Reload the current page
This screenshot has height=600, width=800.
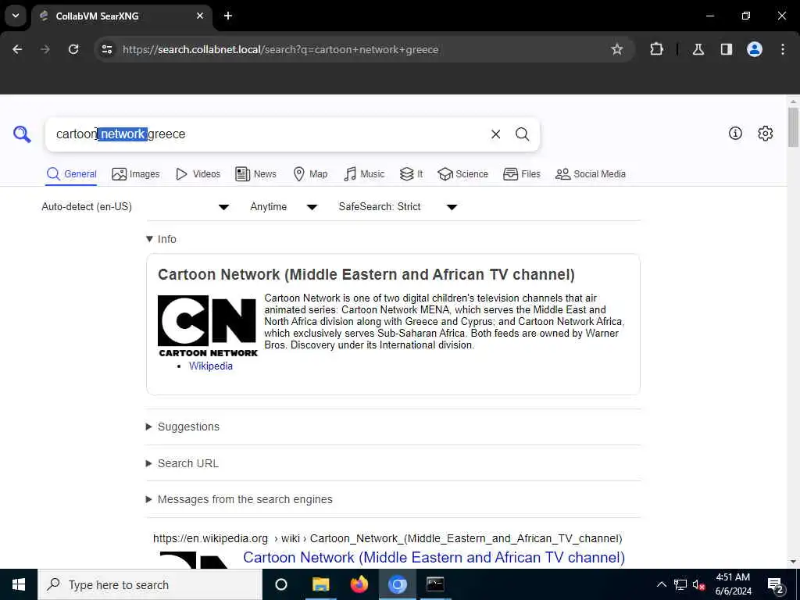click(73, 49)
